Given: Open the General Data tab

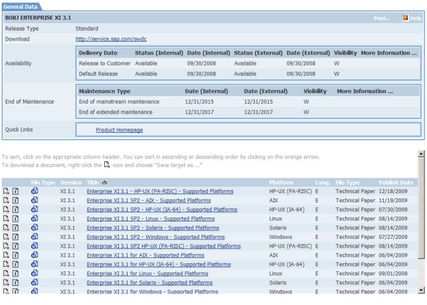Looking at the screenshot, I should click(20, 6).
